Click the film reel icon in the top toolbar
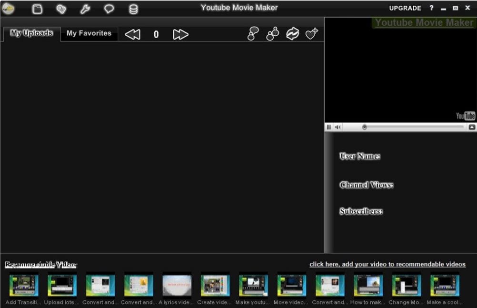 tap(61, 9)
